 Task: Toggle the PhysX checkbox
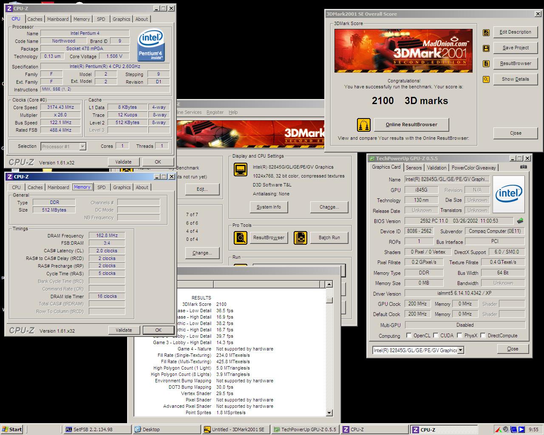[x=459, y=336]
